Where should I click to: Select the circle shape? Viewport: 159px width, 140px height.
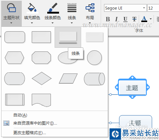click(x=94, y=58)
